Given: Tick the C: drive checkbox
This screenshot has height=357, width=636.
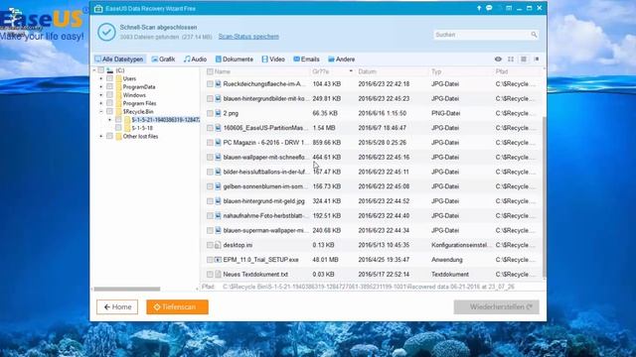Looking at the screenshot, I should 101,70.
